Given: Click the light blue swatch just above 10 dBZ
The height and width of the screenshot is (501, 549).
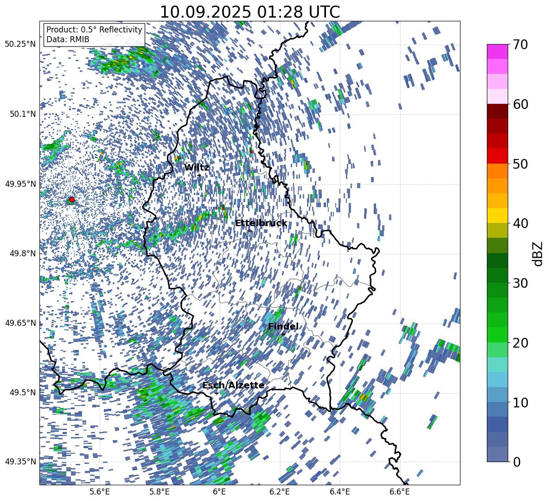Looking at the screenshot, I should (x=497, y=394).
